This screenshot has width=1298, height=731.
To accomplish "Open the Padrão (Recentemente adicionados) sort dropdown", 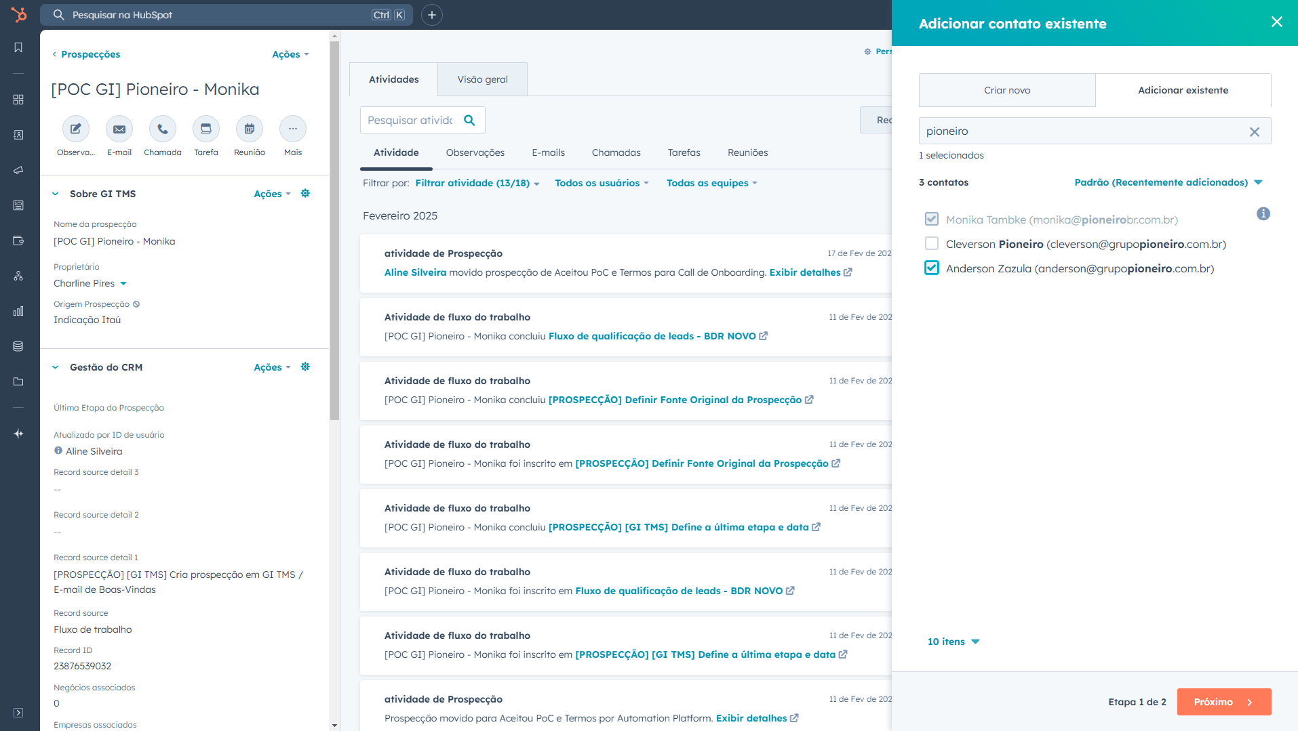I will (x=1168, y=182).
